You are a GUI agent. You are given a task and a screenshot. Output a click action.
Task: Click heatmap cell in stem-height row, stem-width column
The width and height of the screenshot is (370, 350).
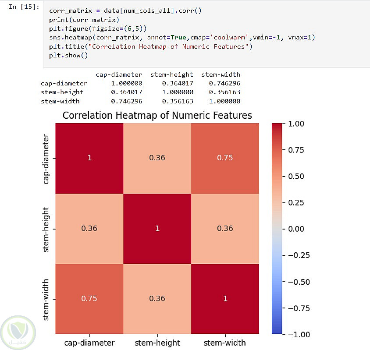point(225,228)
